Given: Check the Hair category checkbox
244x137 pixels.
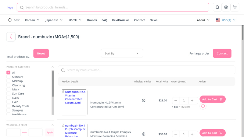Looking at the screenshot, I should pos(9,102).
